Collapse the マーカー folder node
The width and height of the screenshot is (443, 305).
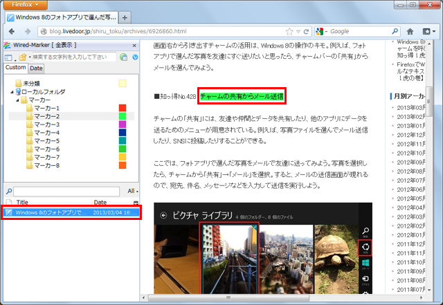click(17, 100)
